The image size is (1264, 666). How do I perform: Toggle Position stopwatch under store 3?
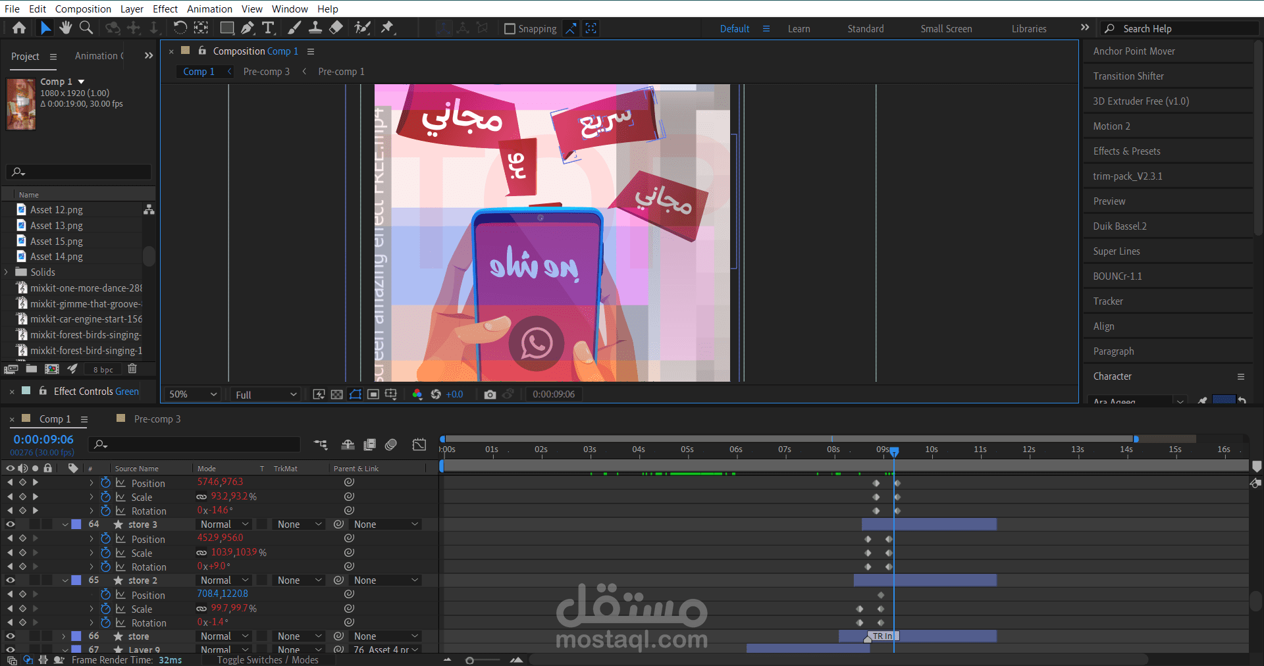105,538
